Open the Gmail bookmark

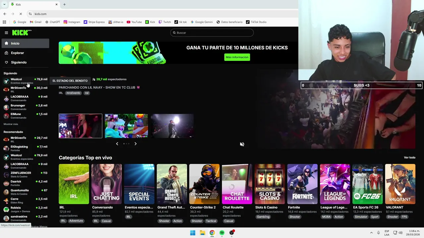36,22
